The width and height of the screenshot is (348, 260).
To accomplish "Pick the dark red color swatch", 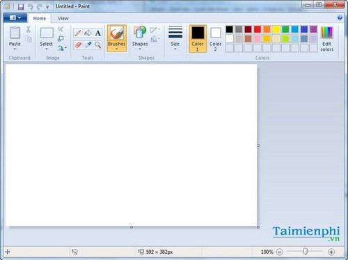I will tap(248, 29).
